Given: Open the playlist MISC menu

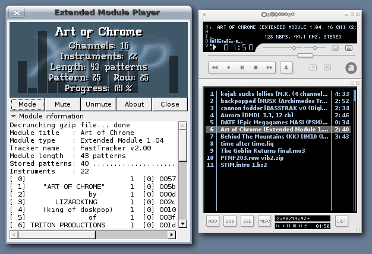Looking at the screenshot, I should 264,221.
